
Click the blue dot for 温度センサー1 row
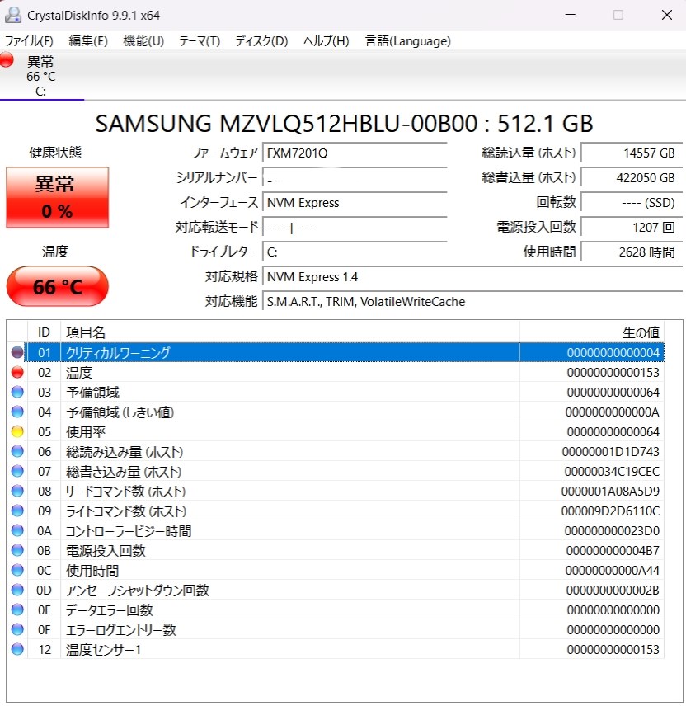pyautogui.click(x=17, y=649)
